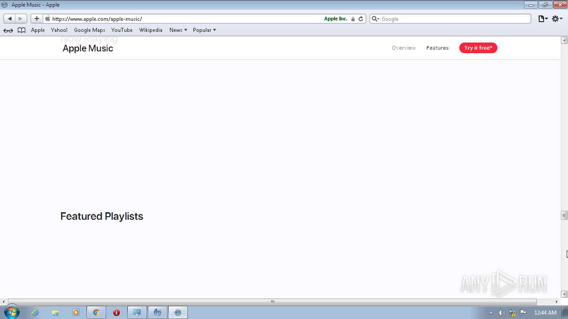Image resolution: width=568 pixels, height=319 pixels.
Task: Open the YouTube bookmark
Action: [x=122, y=30]
